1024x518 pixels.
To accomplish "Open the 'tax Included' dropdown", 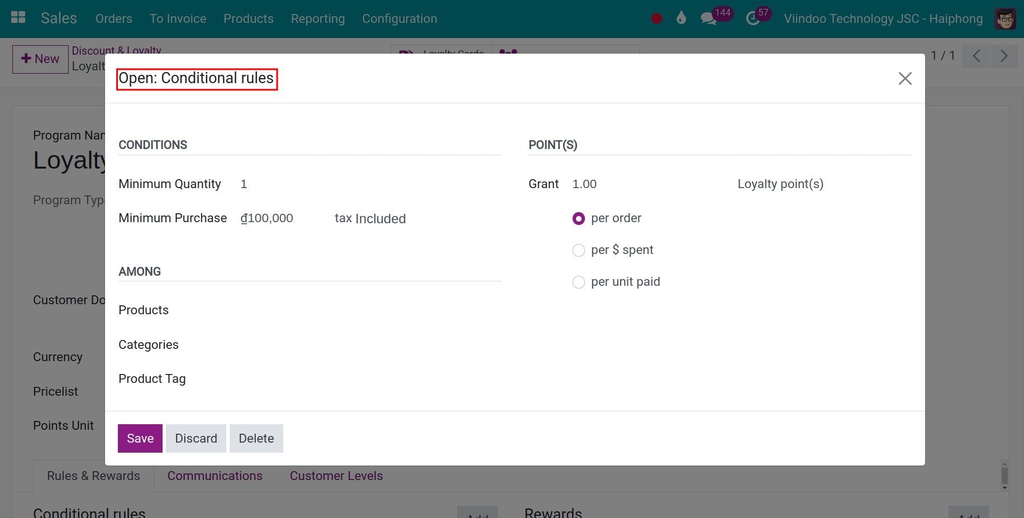I will (x=370, y=219).
